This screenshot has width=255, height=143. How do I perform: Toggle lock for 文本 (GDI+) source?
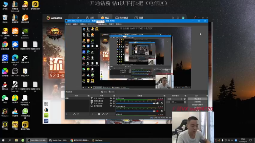click(x=114, y=103)
